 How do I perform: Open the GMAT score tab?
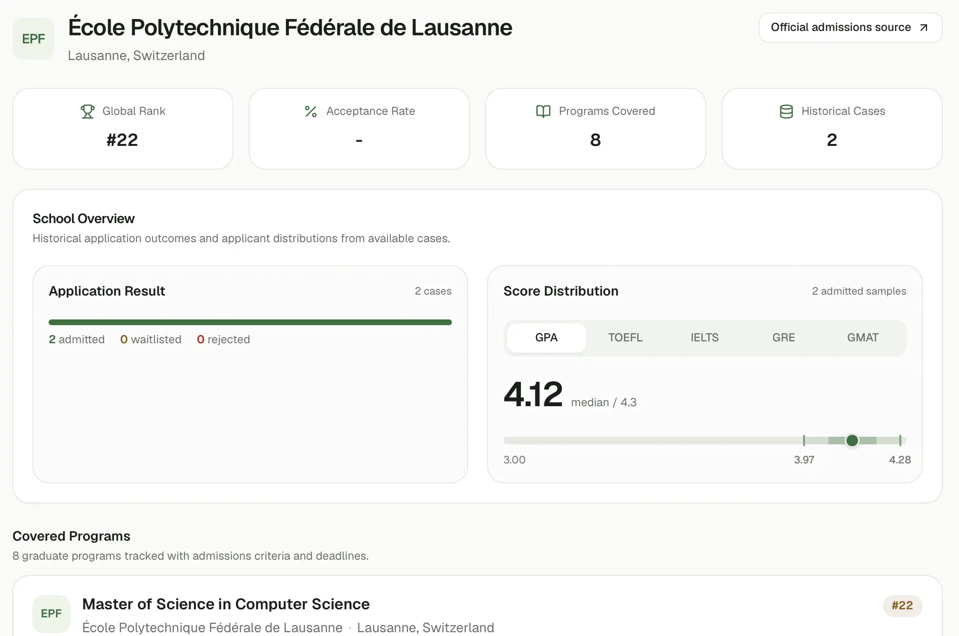click(x=863, y=338)
